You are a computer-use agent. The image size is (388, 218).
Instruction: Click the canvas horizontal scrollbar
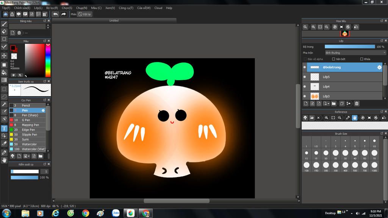click(177, 201)
